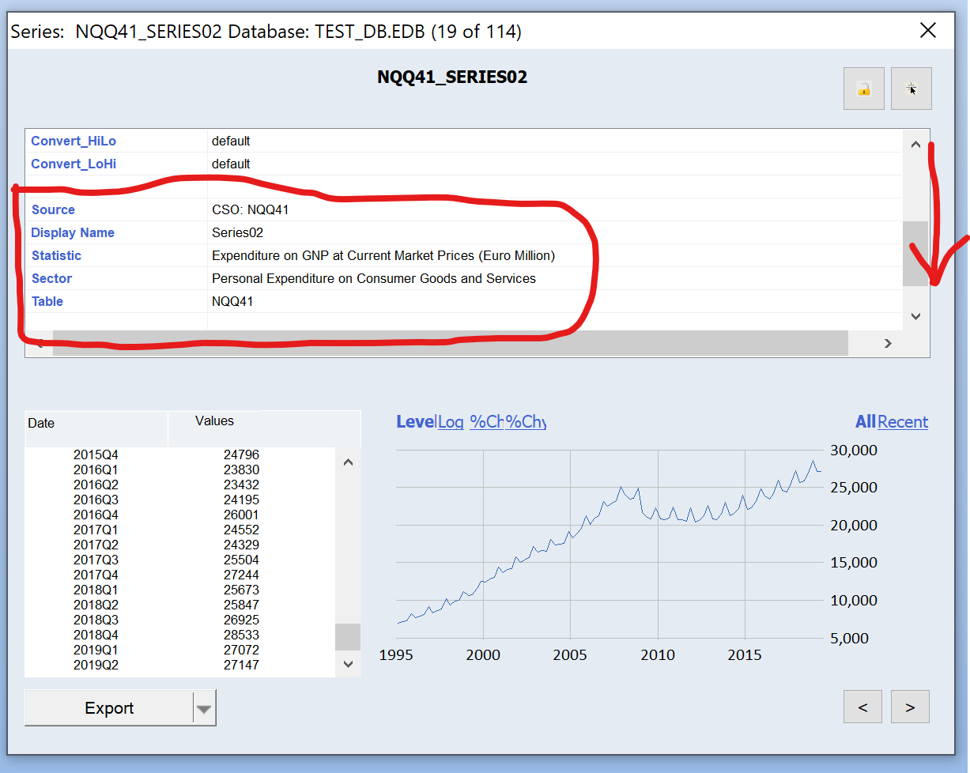Click the values table vertical scrollbar thumb
970x773 pixels.
click(348, 636)
